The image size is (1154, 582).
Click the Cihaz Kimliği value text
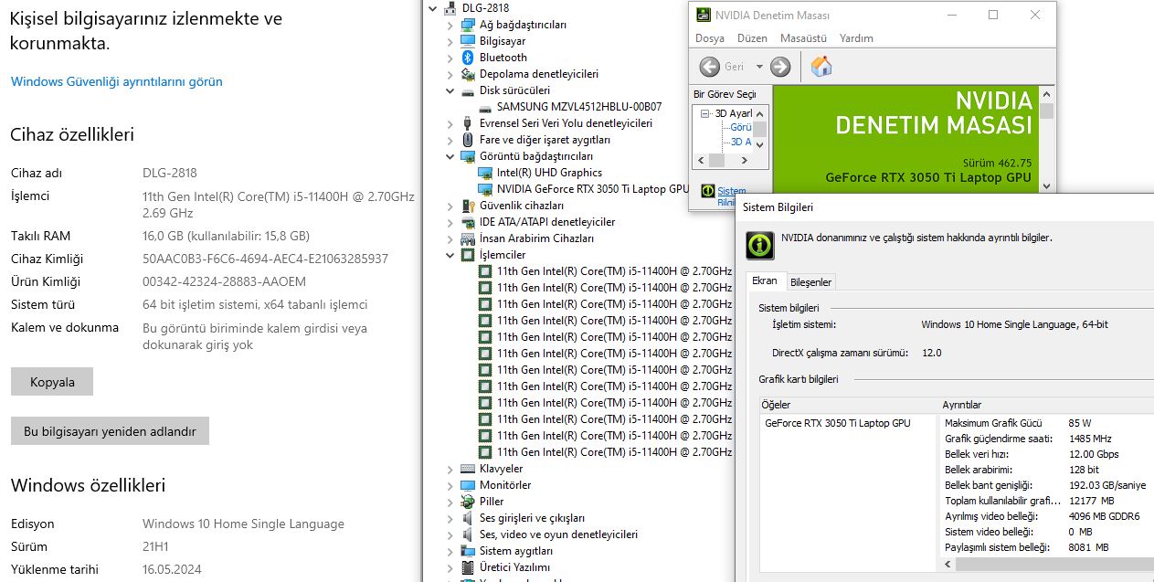point(265,259)
